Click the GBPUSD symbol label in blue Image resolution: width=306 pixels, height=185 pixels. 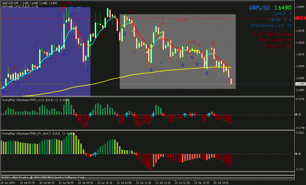click(x=259, y=8)
